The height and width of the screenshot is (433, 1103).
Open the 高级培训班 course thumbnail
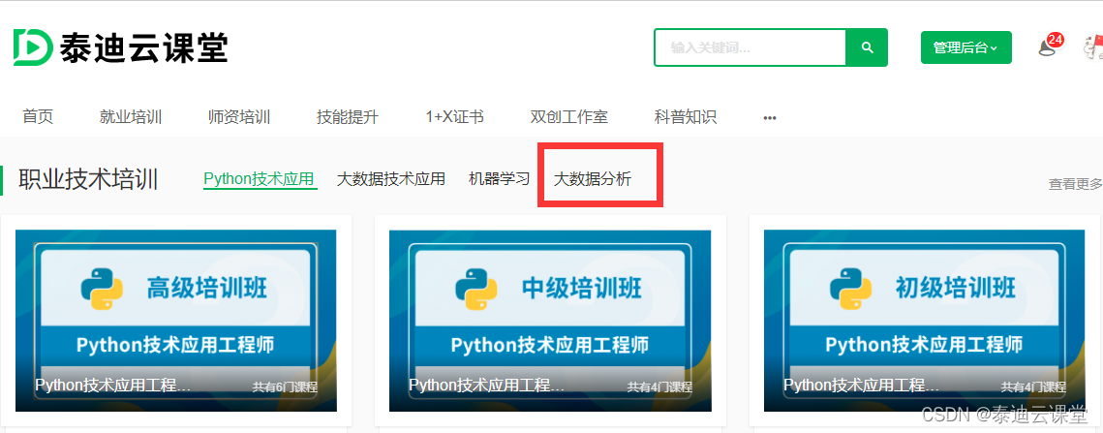[x=176, y=321]
